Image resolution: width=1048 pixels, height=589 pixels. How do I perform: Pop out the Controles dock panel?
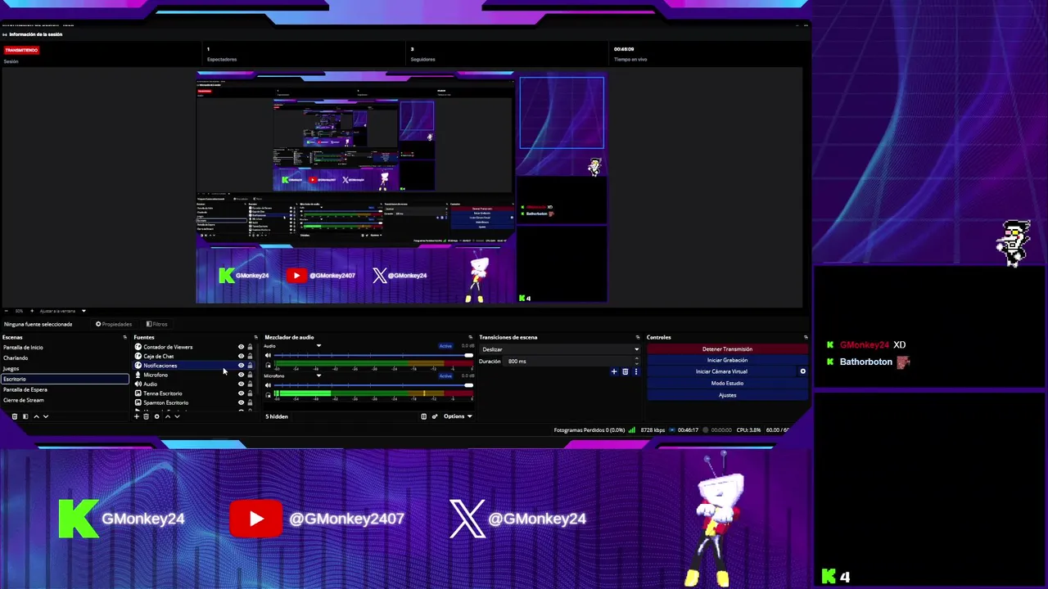tap(806, 337)
